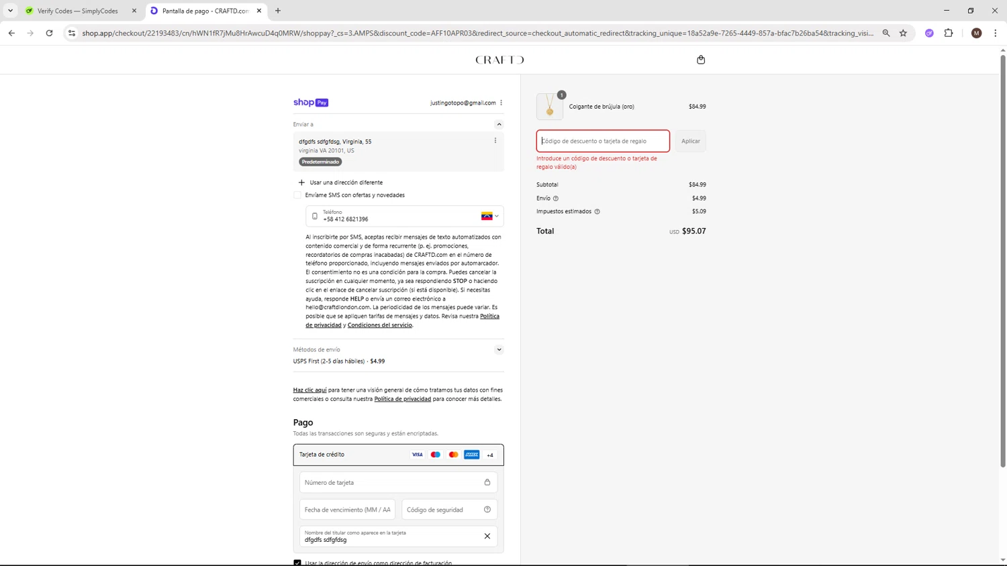This screenshot has height=566, width=1007.
Task: Click plus icon for different address
Action: 301,182
